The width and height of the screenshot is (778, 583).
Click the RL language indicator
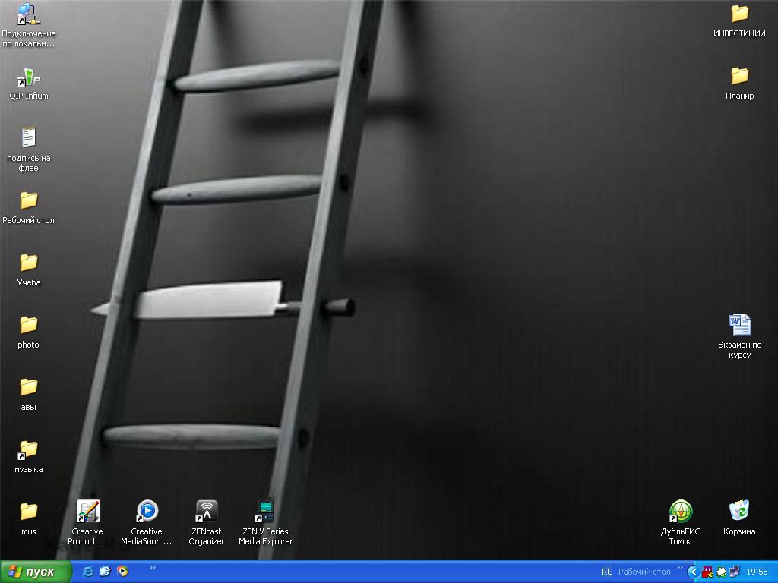click(606, 572)
